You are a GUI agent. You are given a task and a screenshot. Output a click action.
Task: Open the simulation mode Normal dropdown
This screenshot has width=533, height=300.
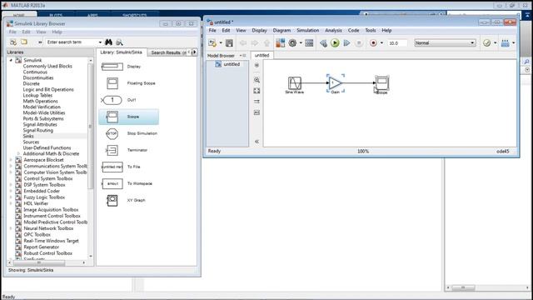click(x=445, y=43)
